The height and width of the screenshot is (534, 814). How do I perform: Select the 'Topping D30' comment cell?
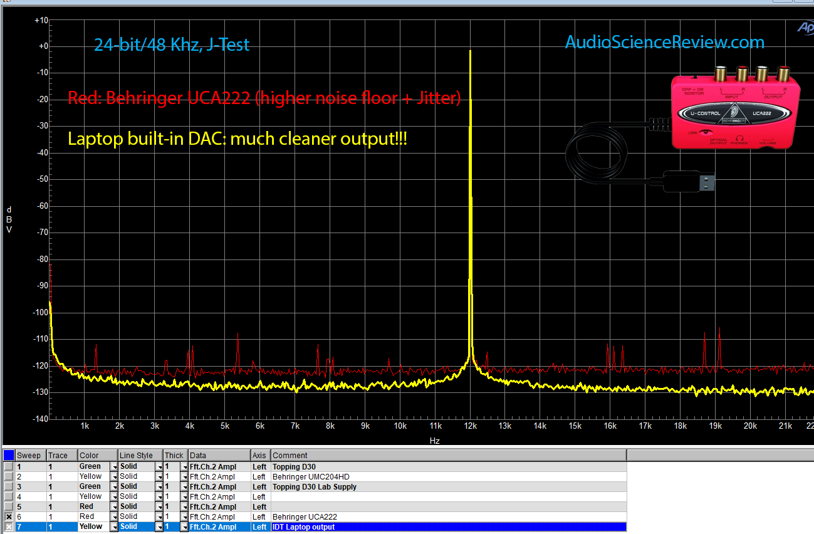tap(449, 467)
